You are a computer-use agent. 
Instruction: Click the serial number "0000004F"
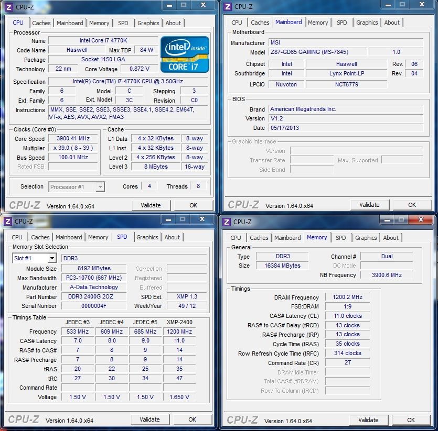click(94, 306)
